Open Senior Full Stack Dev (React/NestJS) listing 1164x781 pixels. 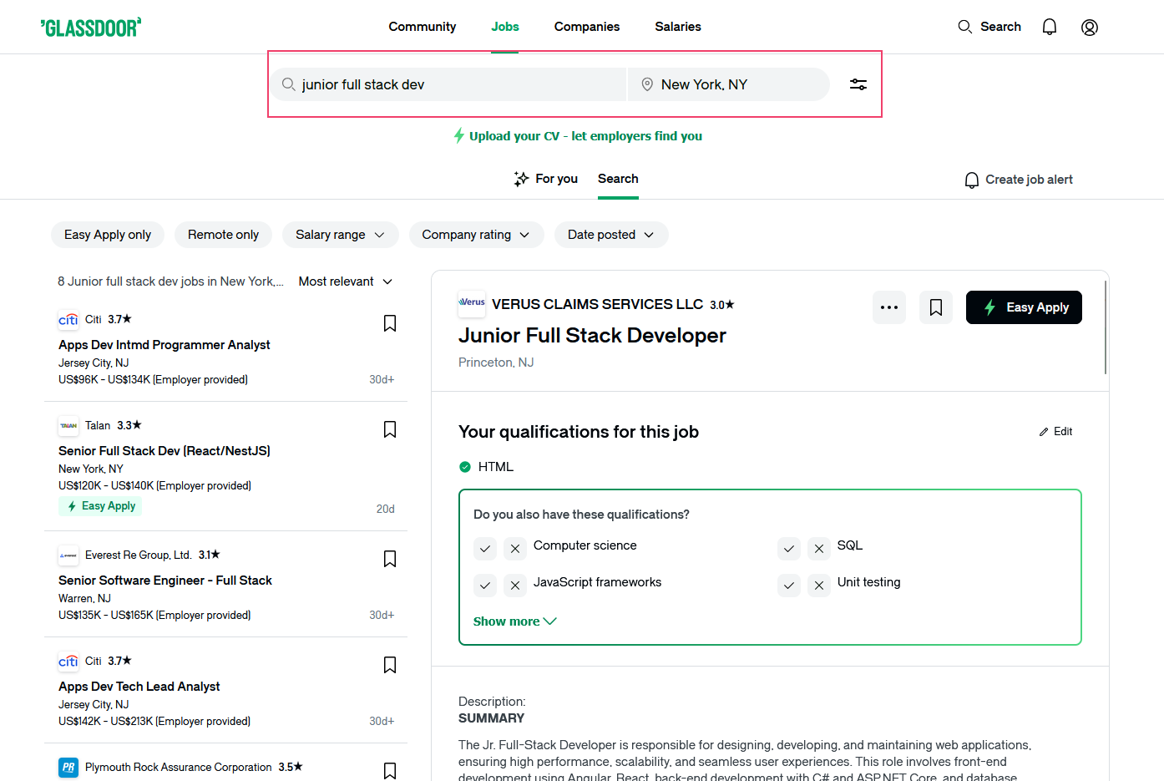[x=164, y=451]
